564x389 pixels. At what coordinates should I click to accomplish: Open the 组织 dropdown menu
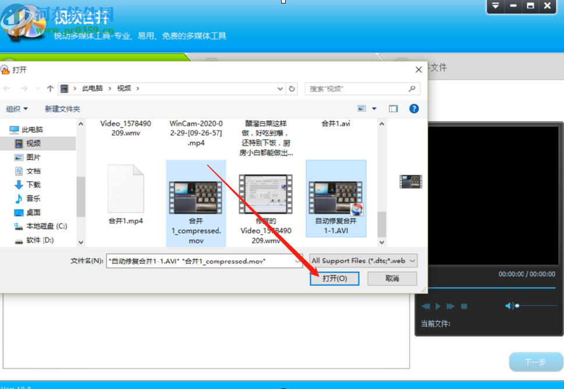click(17, 109)
